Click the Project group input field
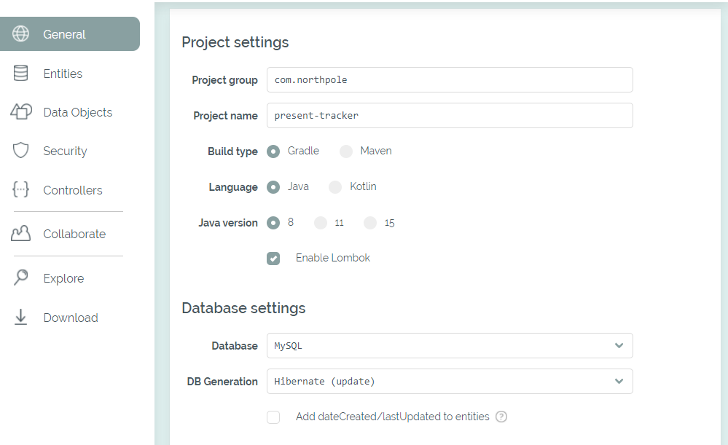This screenshot has height=445, width=728. (449, 80)
